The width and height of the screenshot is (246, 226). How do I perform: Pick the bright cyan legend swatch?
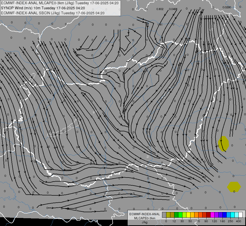232,215
